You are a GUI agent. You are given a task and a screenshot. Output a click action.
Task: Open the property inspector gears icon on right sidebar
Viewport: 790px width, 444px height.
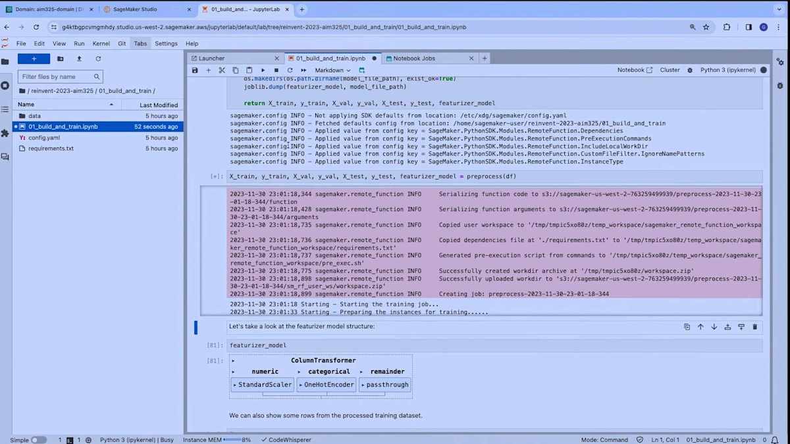point(780,62)
